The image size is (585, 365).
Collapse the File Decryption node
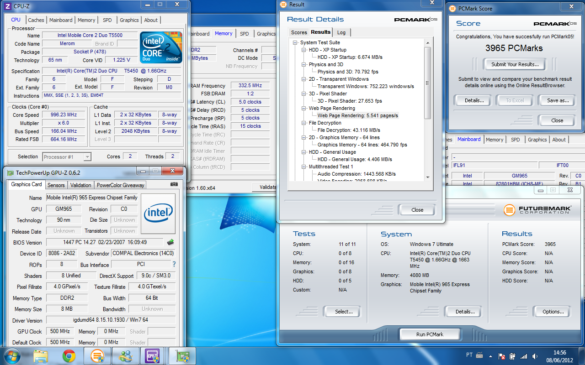pyautogui.click(x=304, y=123)
